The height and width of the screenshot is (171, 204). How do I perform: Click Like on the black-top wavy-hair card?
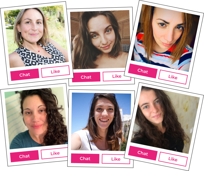click(173, 159)
